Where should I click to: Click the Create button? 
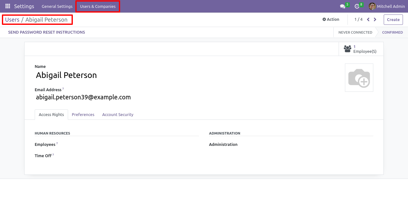(x=393, y=19)
